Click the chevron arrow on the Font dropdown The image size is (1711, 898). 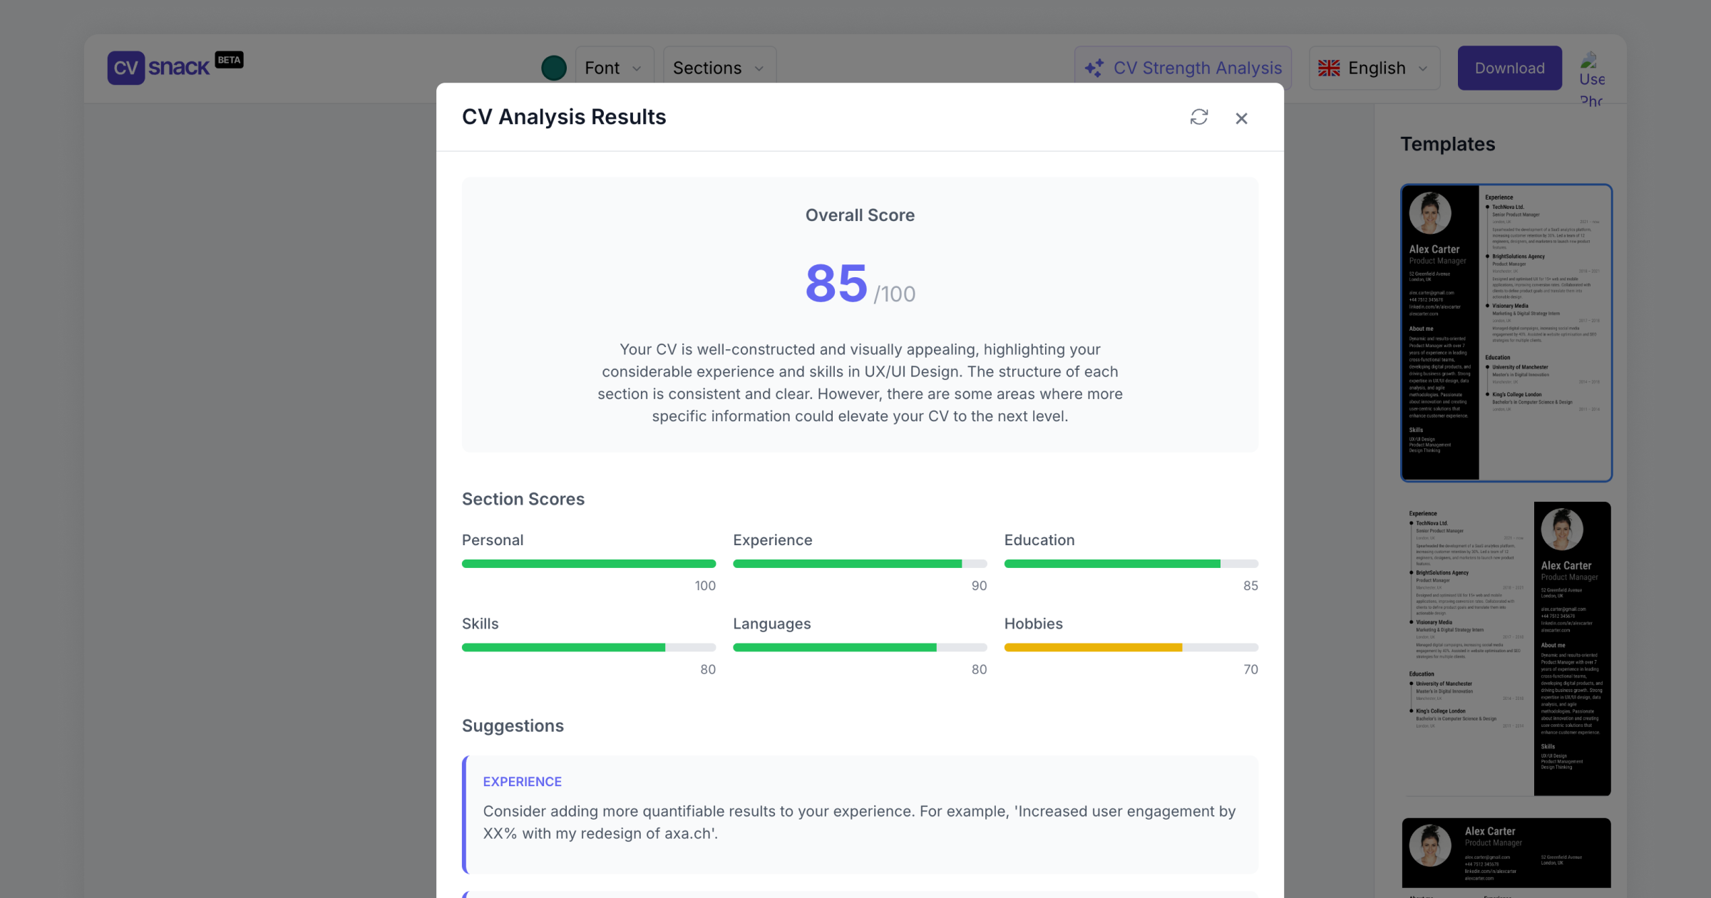637,68
